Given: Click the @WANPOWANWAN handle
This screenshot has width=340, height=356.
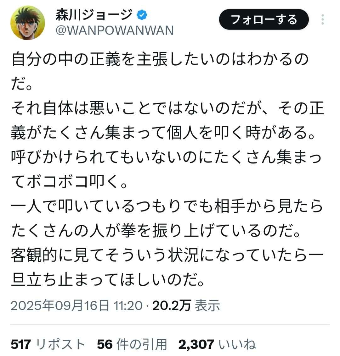Looking at the screenshot, I should 115,30.
